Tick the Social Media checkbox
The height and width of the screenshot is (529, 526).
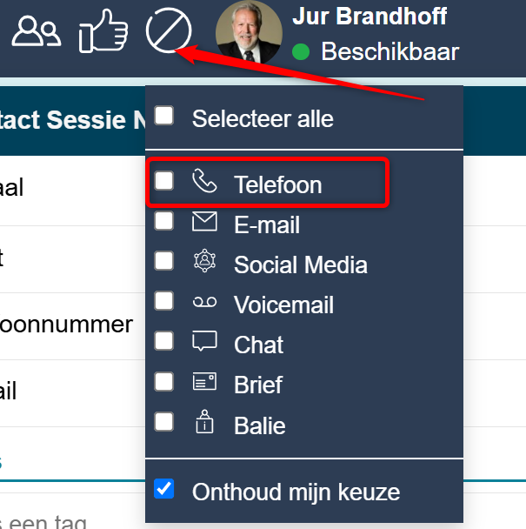click(x=163, y=261)
